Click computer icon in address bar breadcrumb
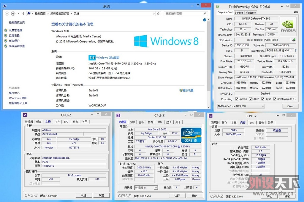304x202 pixels. click(x=29, y=14)
